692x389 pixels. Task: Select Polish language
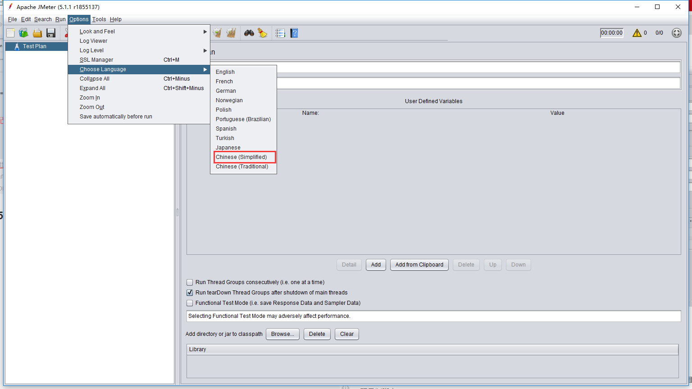click(243, 110)
